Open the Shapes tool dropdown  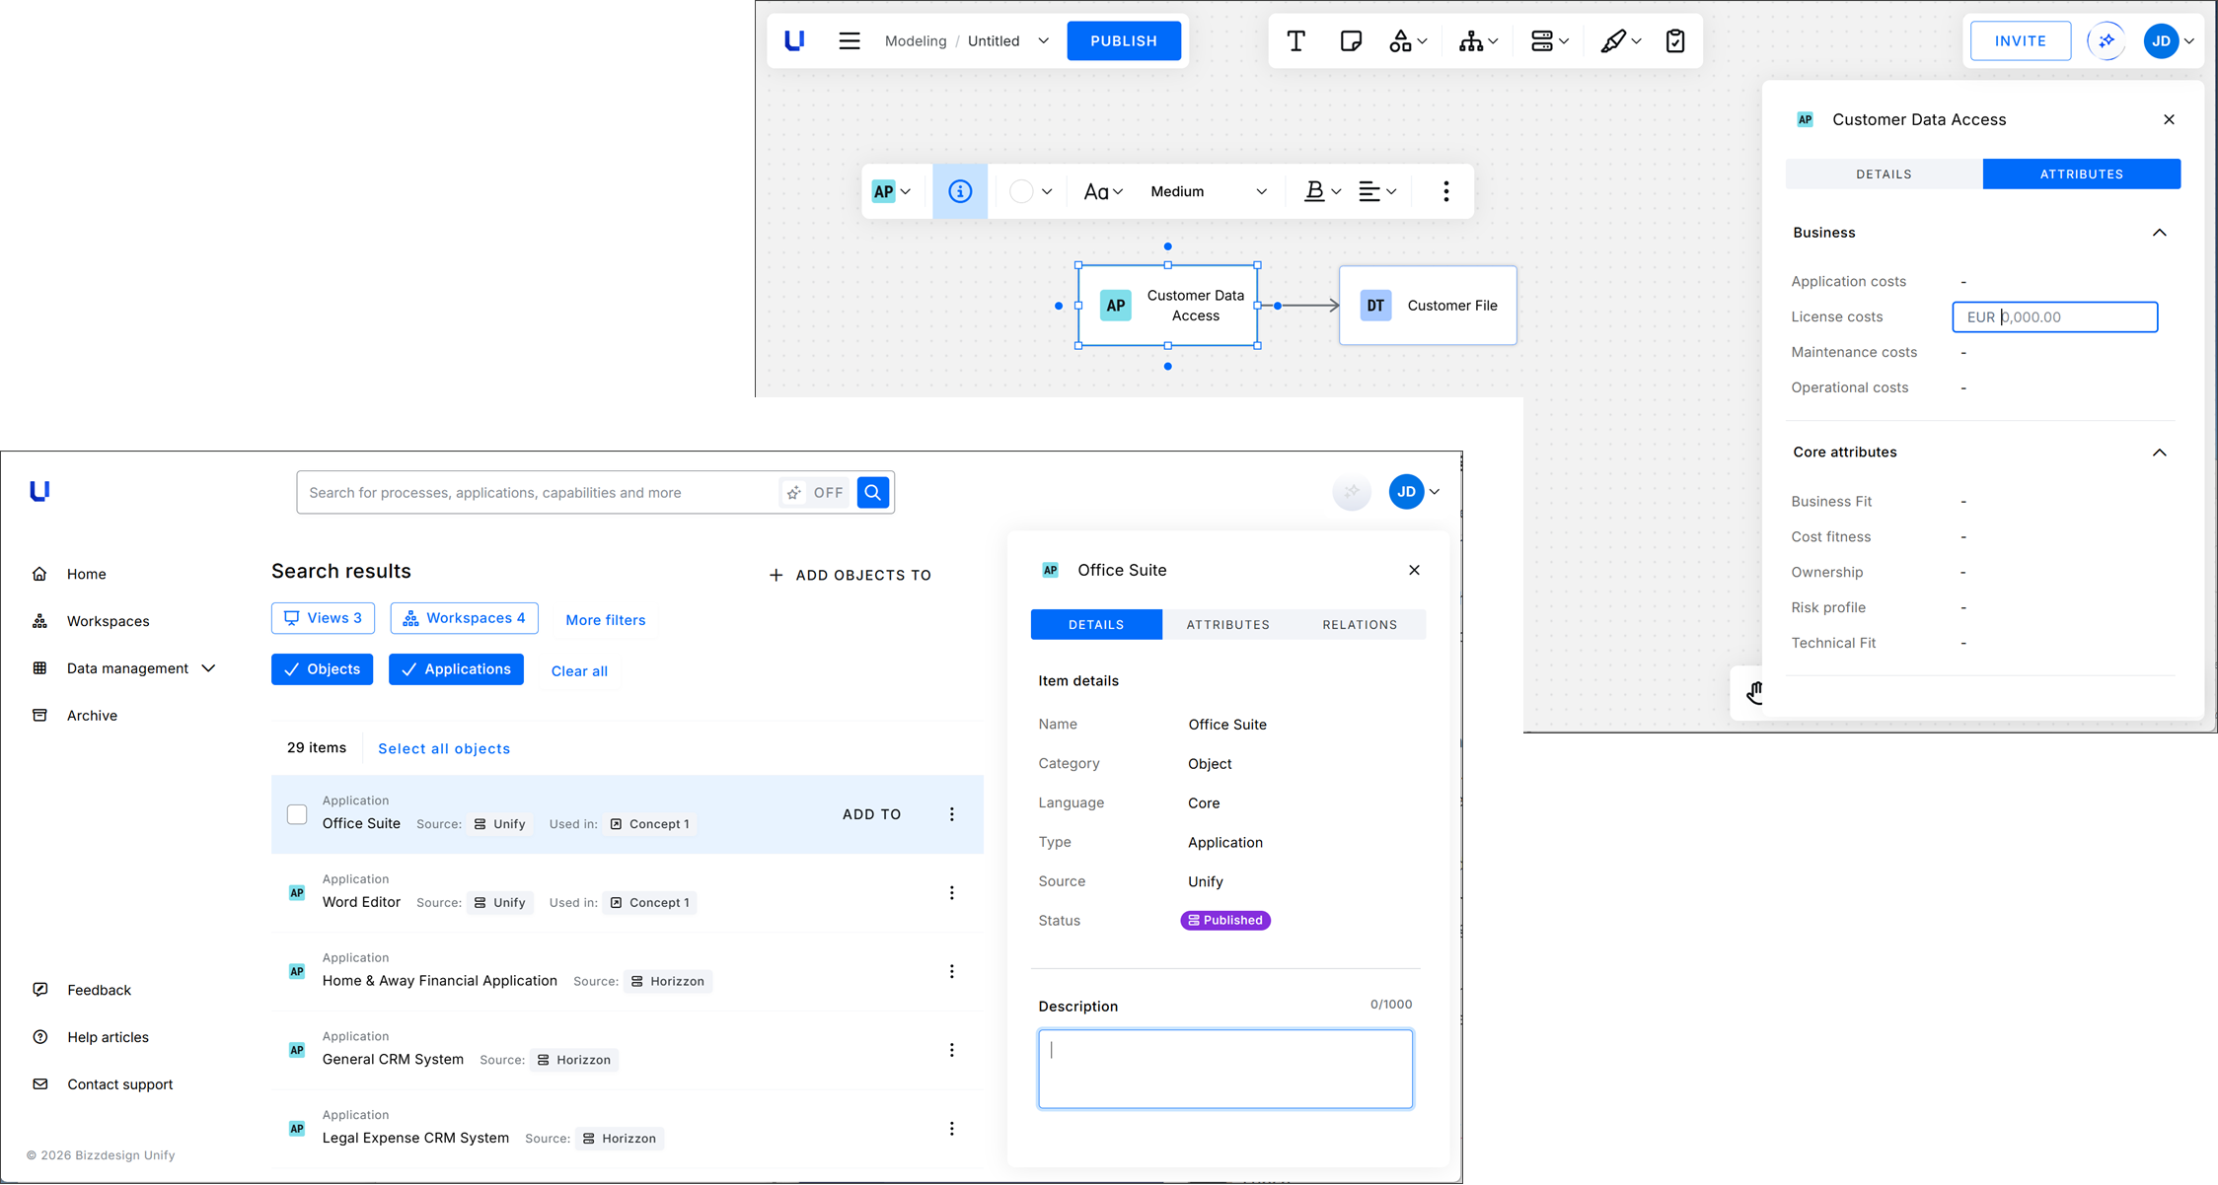coord(1408,41)
